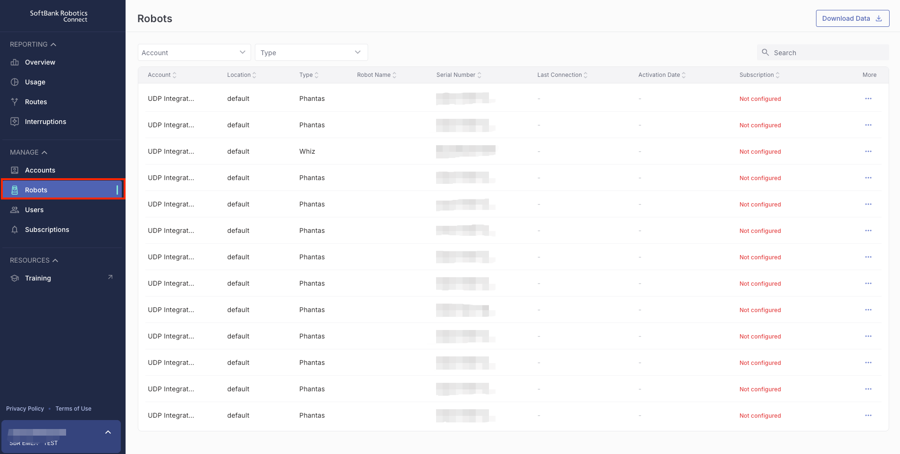Sort by the Account column
The width and height of the screenshot is (900, 454).
(x=162, y=75)
